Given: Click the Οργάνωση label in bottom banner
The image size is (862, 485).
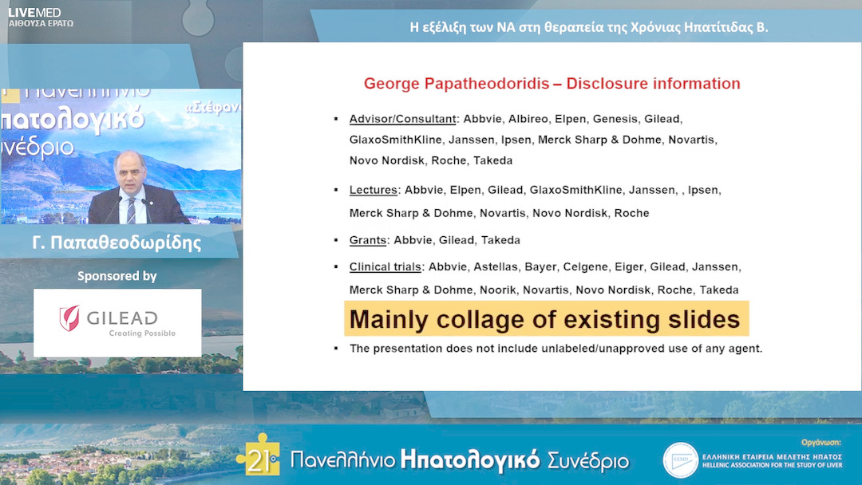Looking at the screenshot, I should (x=821, y=442).
